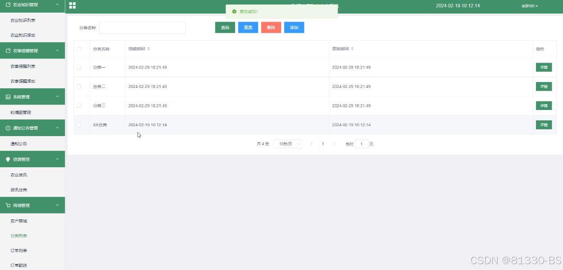
Task: Collapse 农事提醒管理 using its chevron
Action: (x=57, y=50)
